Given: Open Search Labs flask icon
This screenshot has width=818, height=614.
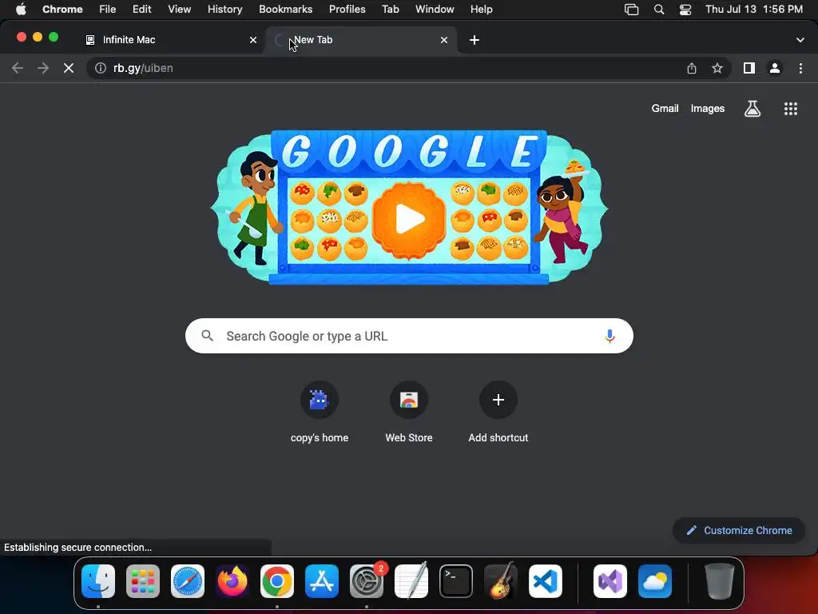Looking at the screenshot, I should pos(752,109).
